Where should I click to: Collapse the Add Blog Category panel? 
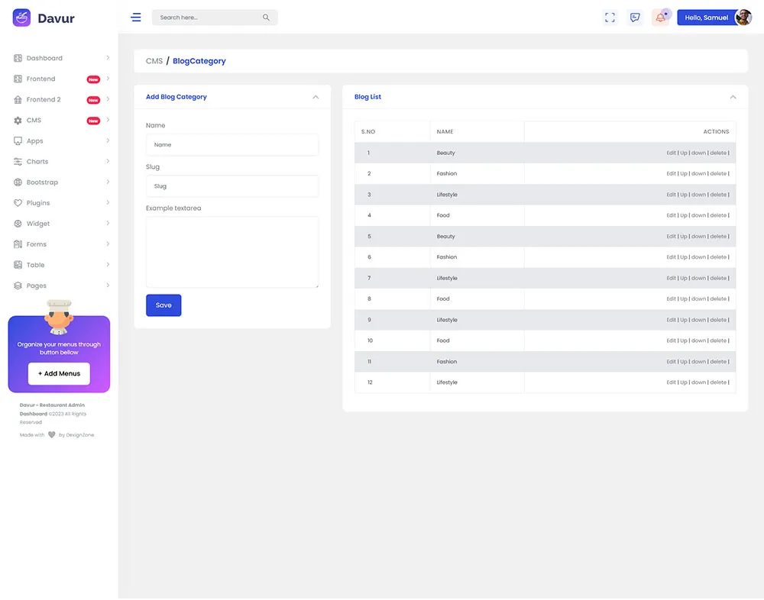point(316,98)
